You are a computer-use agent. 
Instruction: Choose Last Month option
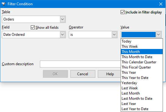[142, 93]
